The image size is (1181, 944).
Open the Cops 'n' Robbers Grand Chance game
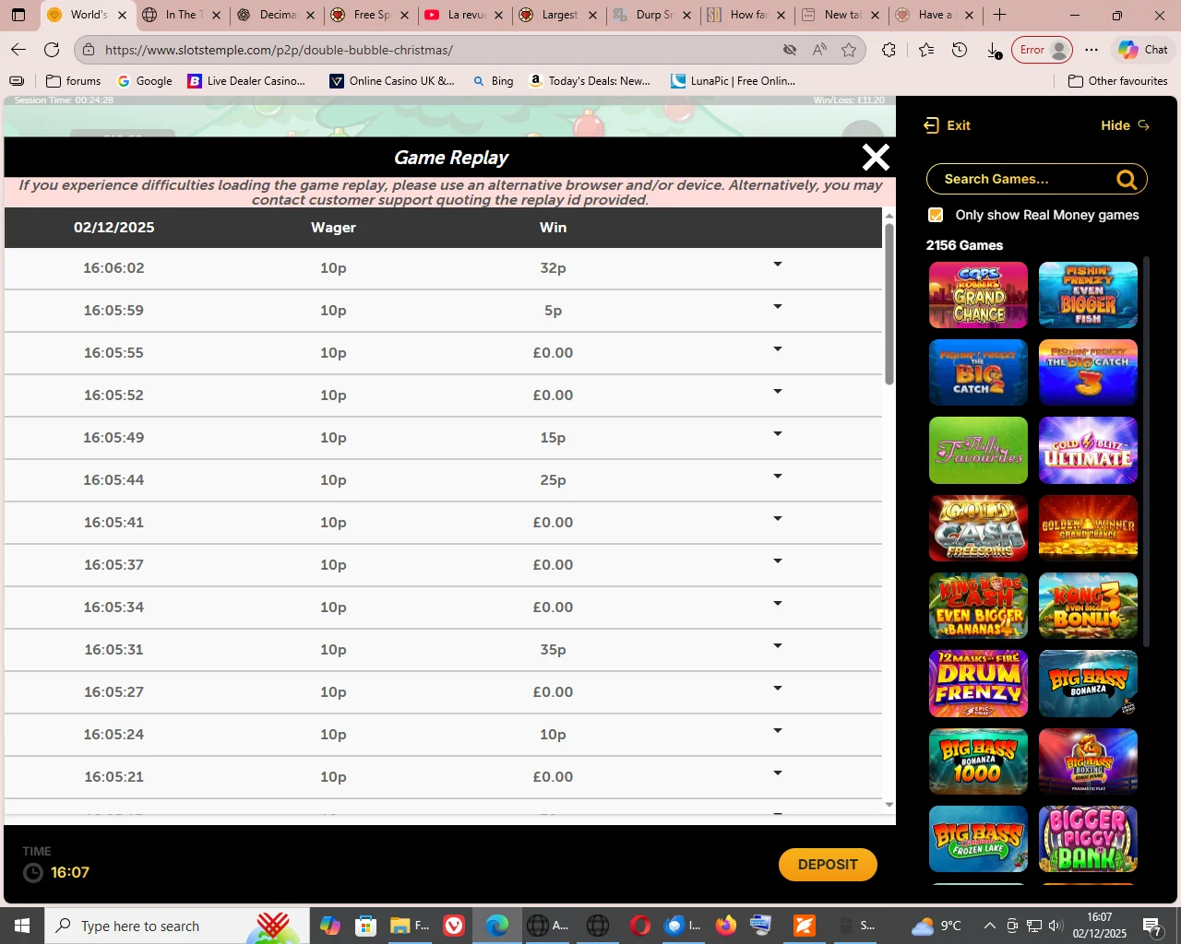978,295
